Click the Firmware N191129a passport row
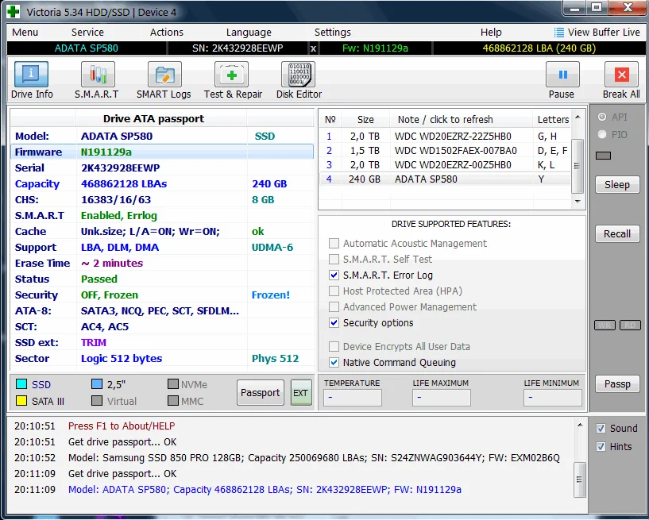 click(x=162, y=152)
